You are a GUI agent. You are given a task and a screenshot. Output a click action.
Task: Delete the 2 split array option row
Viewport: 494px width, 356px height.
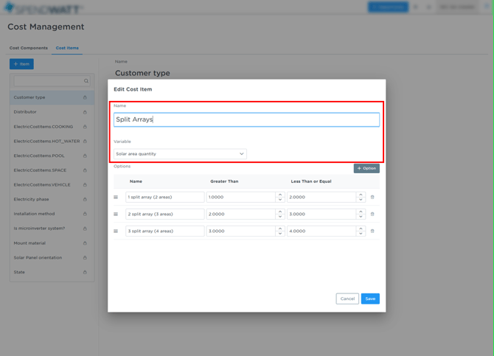pos(372,214)
